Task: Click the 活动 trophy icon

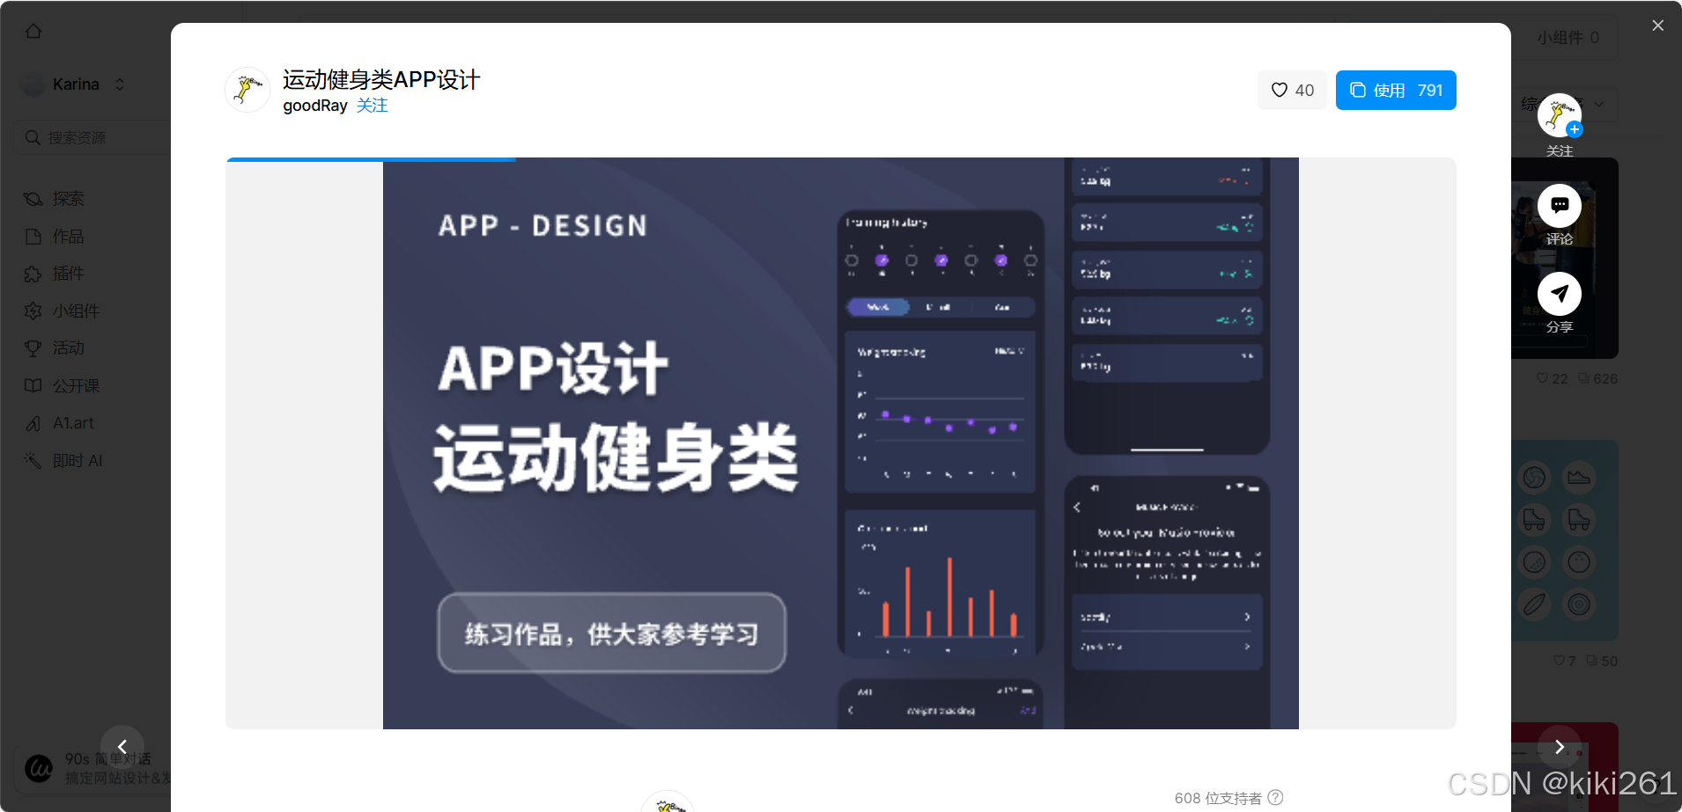Action: tap(33, 348)
